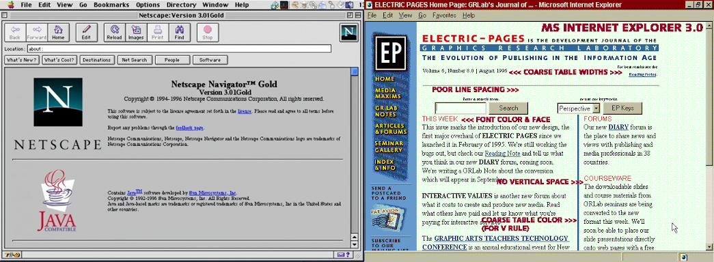Viewport: 714px width, 262px height.
Task: Open ARTICLES & FORUMS in sidebar
Action: point(391,129)
